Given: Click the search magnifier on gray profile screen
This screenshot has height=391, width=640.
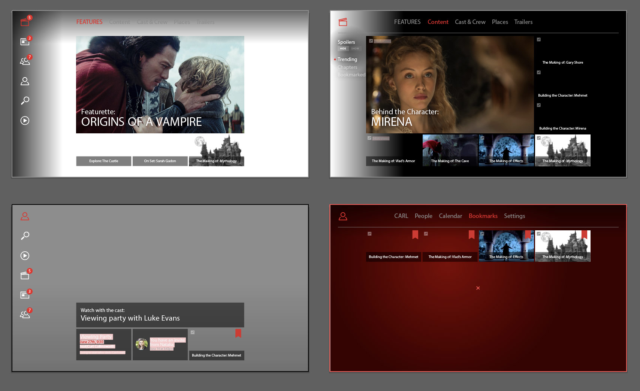Looking at the screenshot, I should point(25,236).
